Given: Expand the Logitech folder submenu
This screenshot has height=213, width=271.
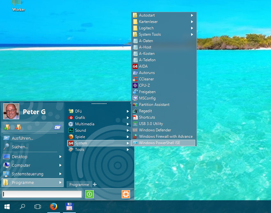Looking at the screenshot, I should 164,28.
